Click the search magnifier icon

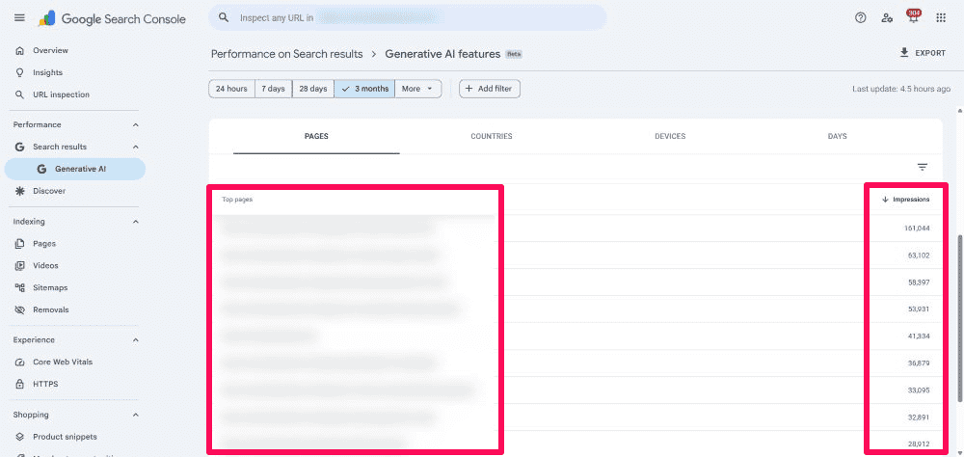coord(225,18)
